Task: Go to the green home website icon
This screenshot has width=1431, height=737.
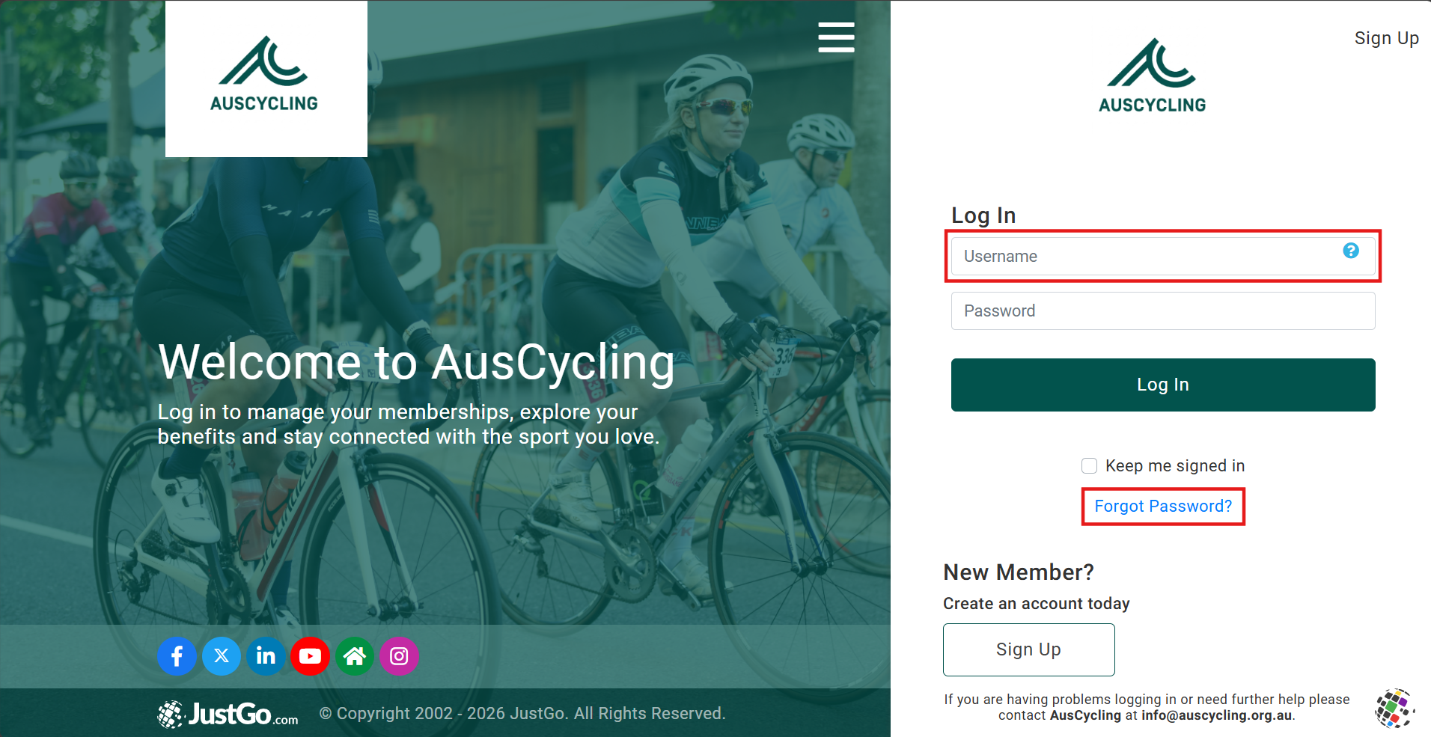Action: point(355,656)
